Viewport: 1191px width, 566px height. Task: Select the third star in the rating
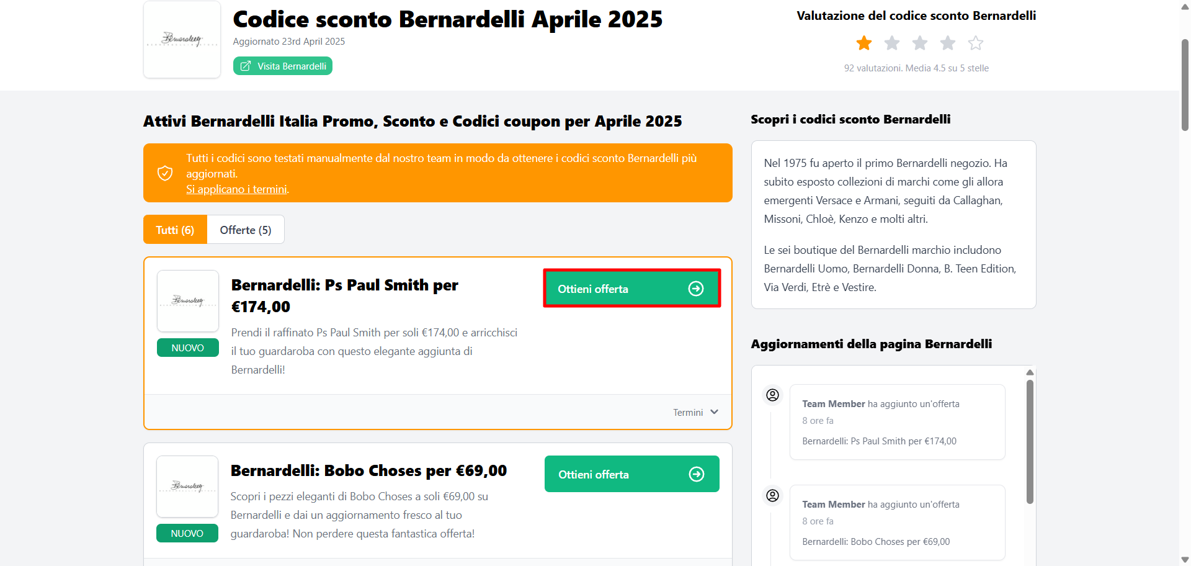(919, 43)
